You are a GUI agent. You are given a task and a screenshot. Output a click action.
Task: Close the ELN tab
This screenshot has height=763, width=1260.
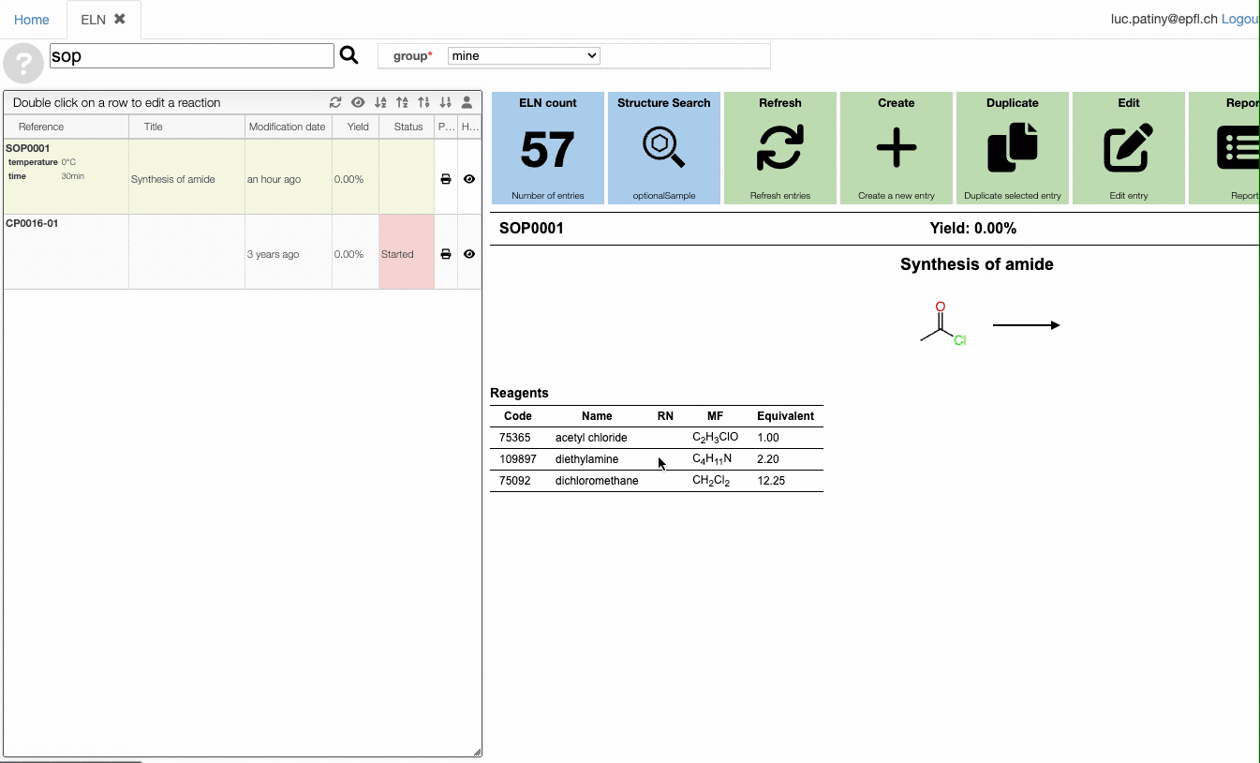[120, 19]
